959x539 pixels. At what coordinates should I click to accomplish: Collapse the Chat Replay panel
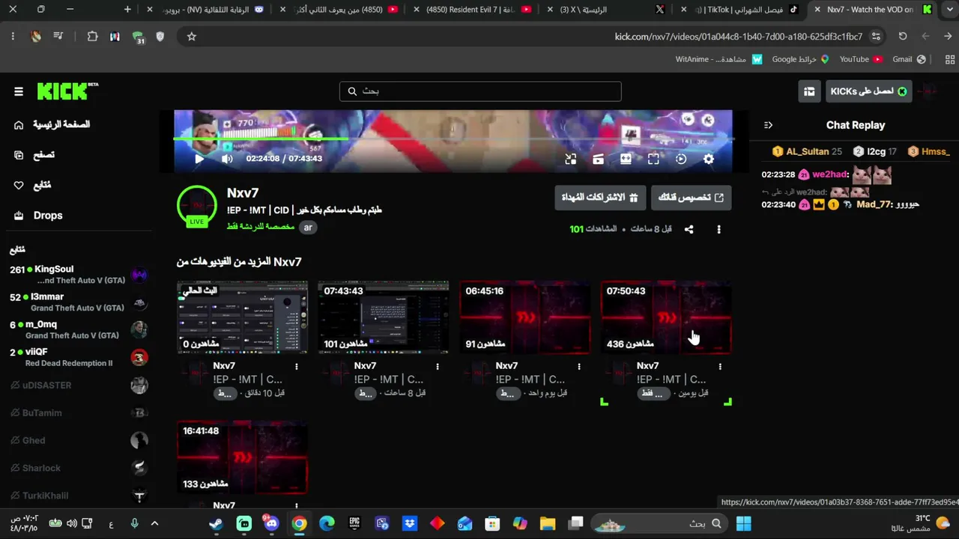click(768, 125)
